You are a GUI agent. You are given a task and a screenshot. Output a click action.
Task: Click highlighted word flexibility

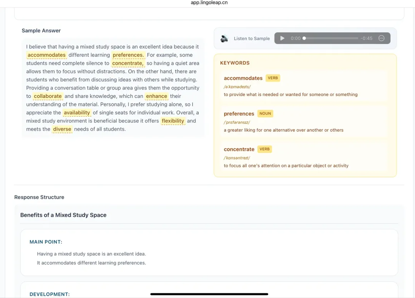tap(173, 121)
